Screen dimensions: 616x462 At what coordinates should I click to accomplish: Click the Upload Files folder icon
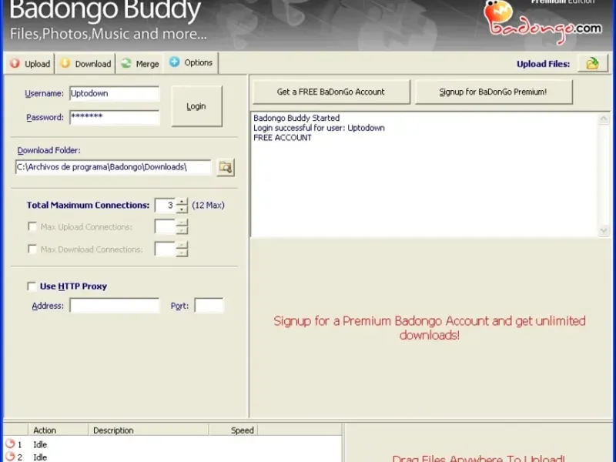coord(592,63)
